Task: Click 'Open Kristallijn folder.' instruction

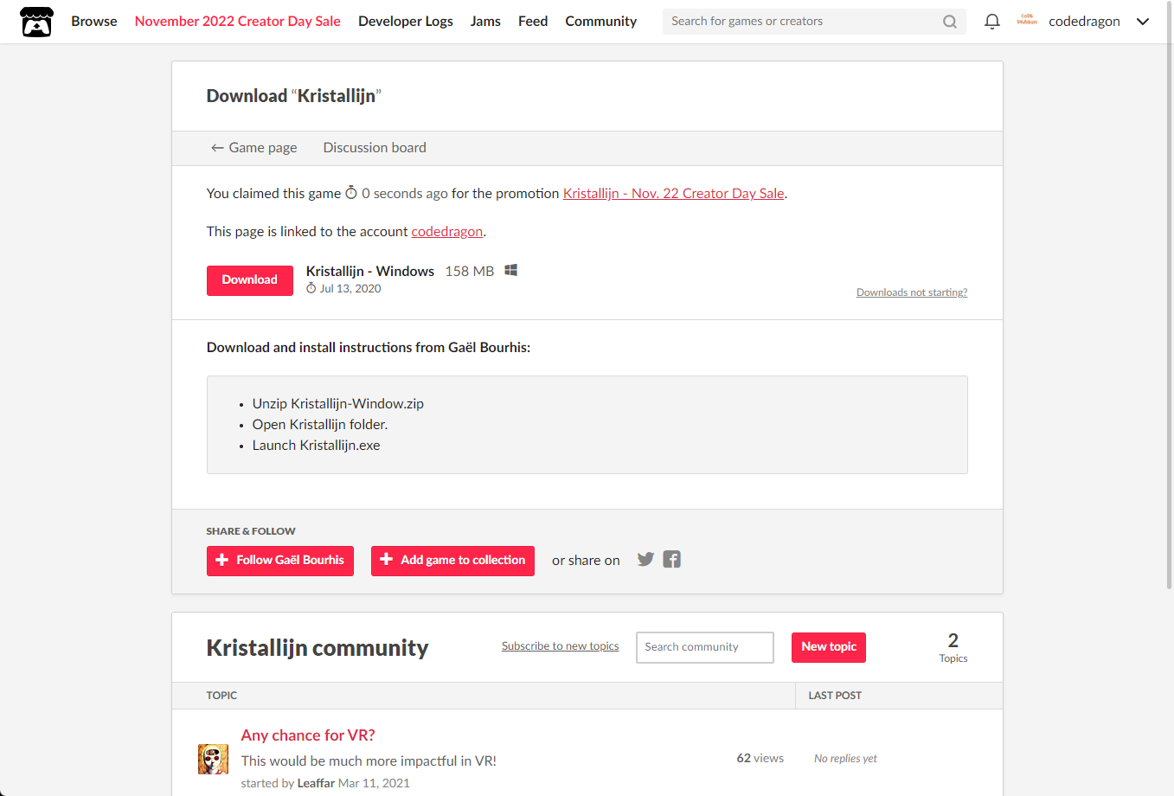Action: [320, 425]
